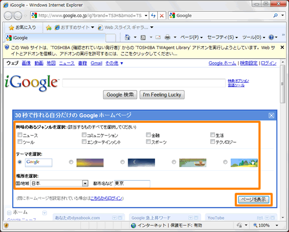Click the ページを表示 button
289x232 pixels.
(254, 200)
